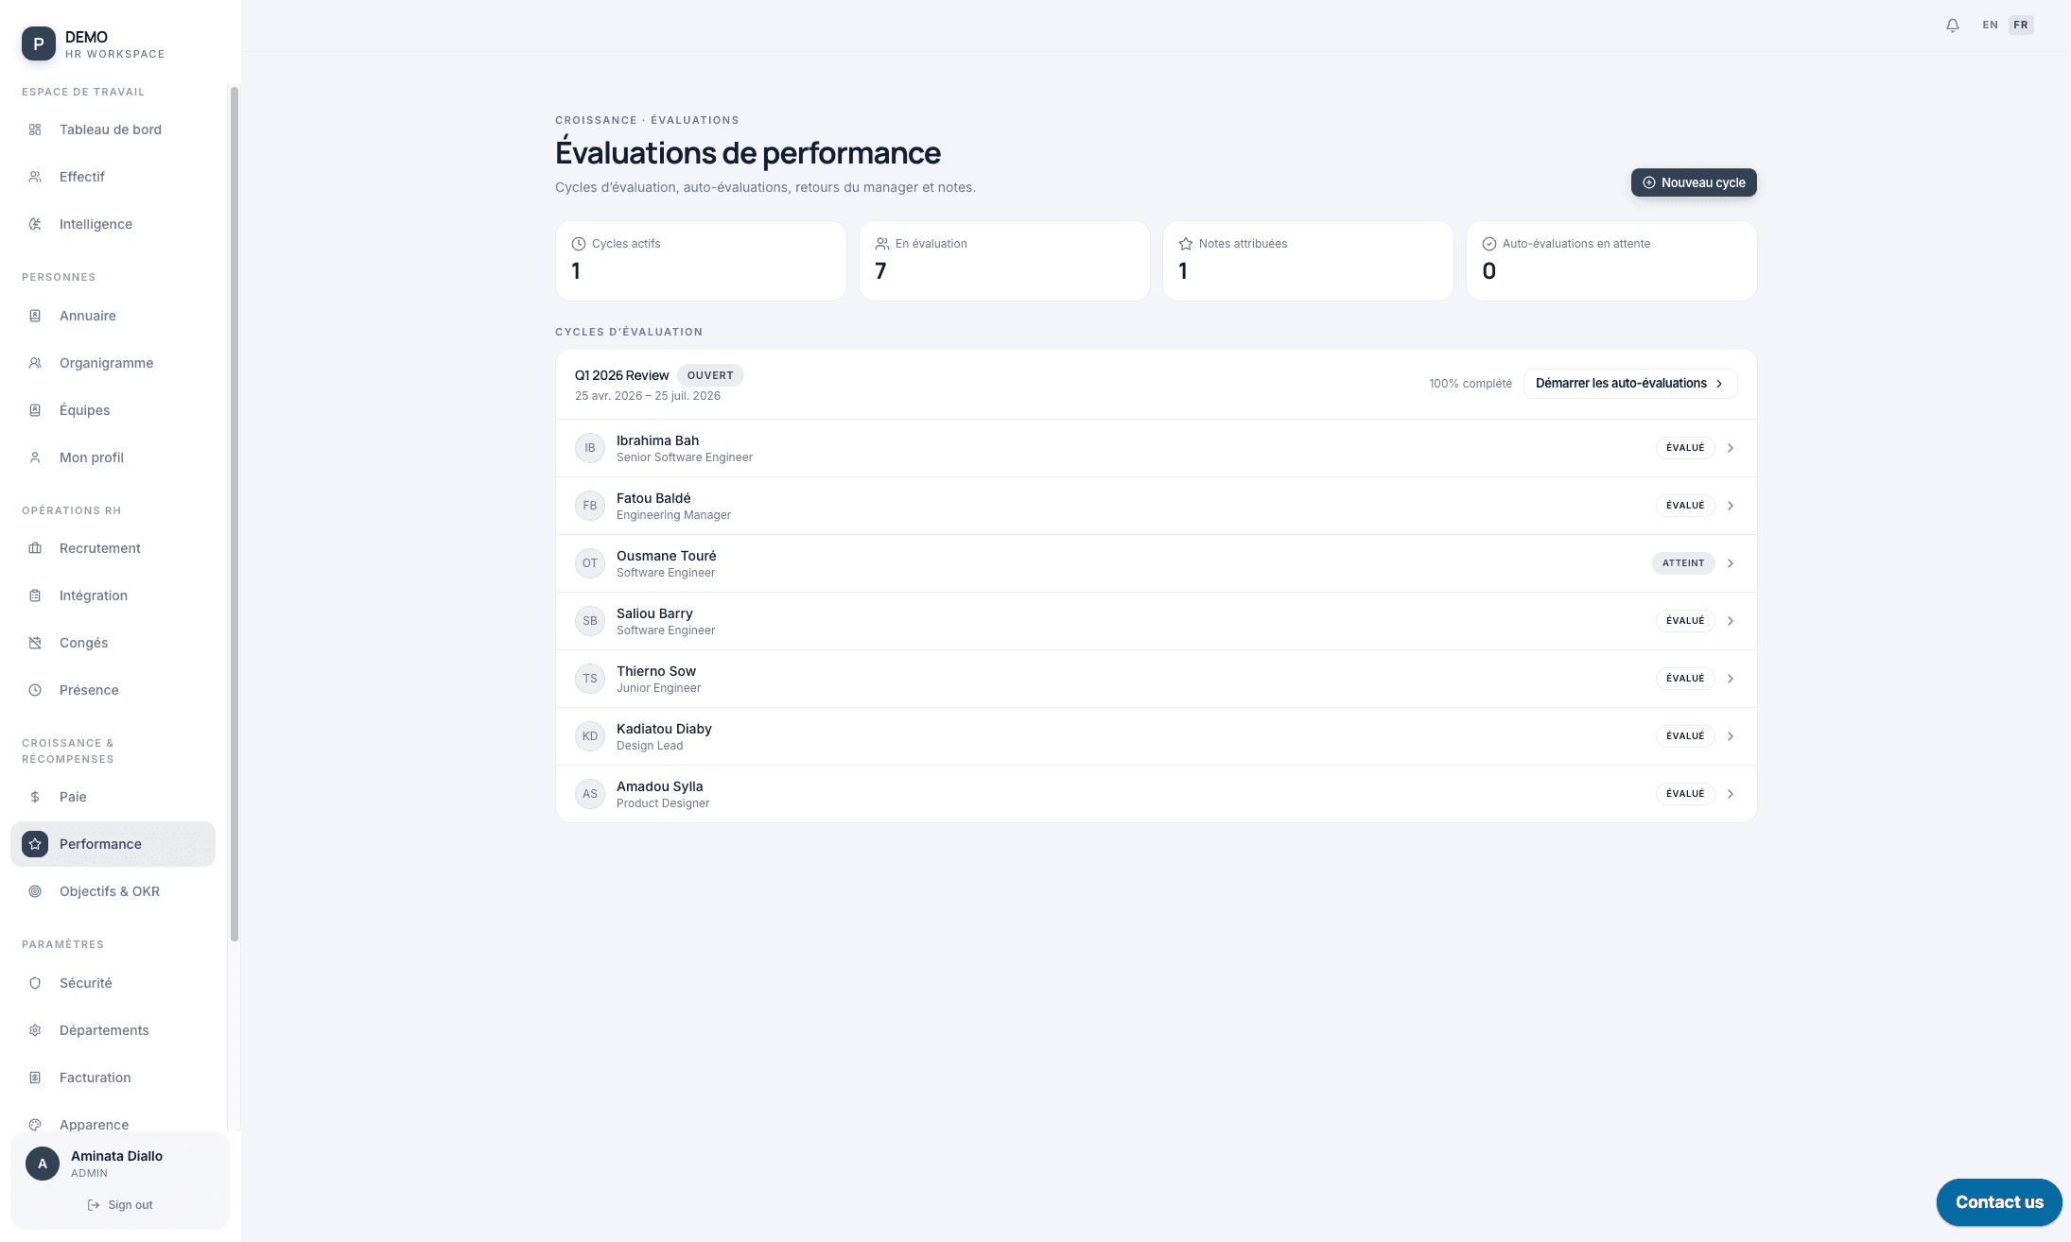Click the Intelligence sidebar icon
2071x1242 pixels.
35,224
